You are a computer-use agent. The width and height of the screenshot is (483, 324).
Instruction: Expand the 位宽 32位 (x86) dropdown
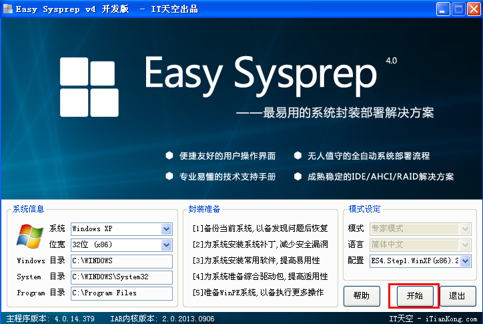tap(166, 245)
